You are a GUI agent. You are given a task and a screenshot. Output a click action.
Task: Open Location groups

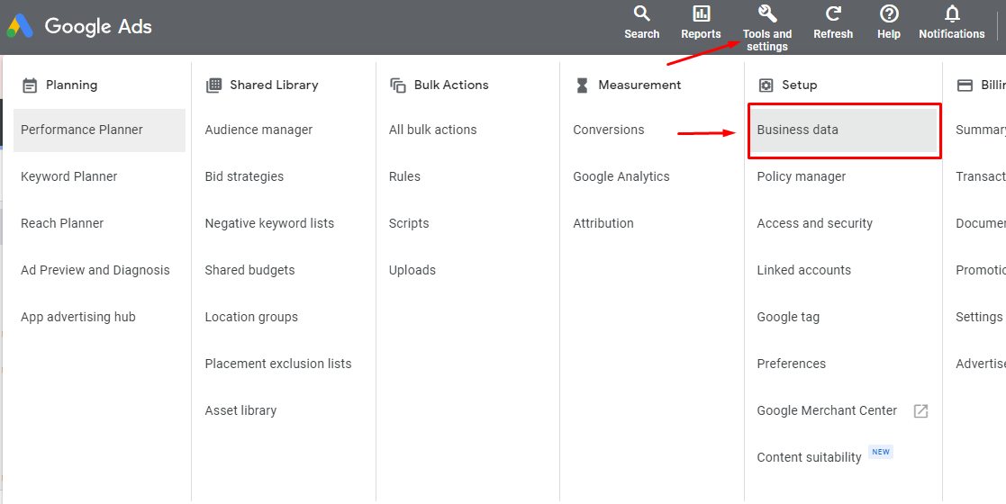pyautogui.click(x=251, y=317)
